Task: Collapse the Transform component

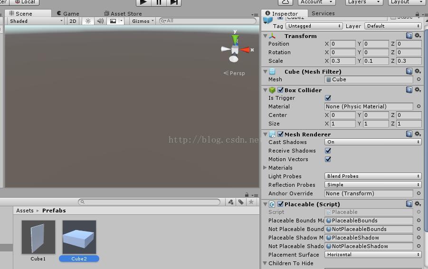Action: click(265, 36)
